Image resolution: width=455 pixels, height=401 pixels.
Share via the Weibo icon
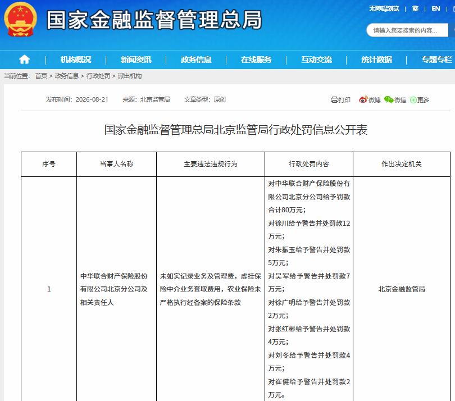363,99
